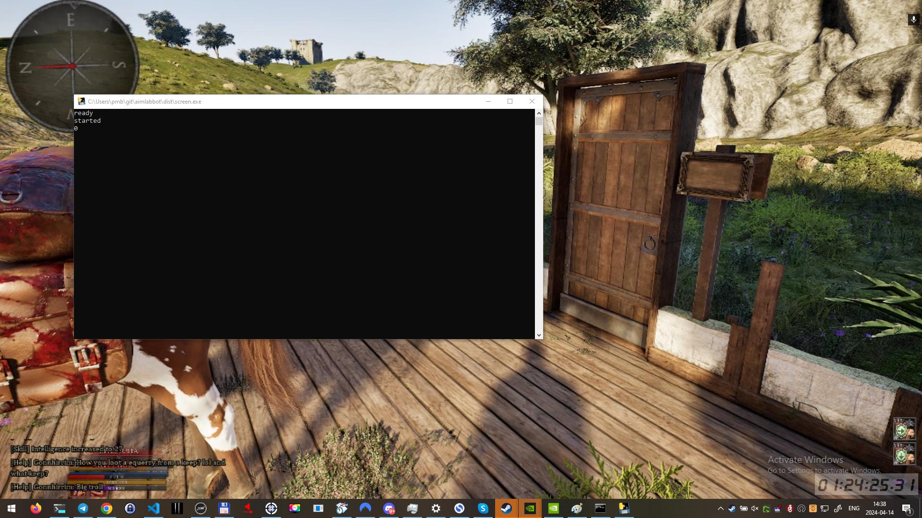The width and height of the screenshot is (922, 518).
Task: Open Telegram from the taskbar
Action: tap(83, 508)
